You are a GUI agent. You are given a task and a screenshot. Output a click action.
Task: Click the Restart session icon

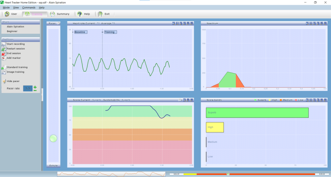(4, 49)
